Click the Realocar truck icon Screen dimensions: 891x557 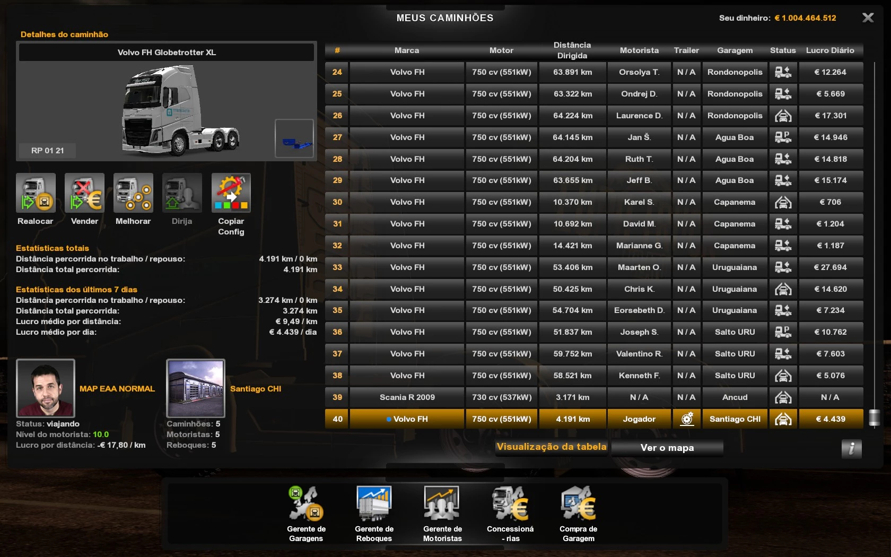click(x=36, y=193)
